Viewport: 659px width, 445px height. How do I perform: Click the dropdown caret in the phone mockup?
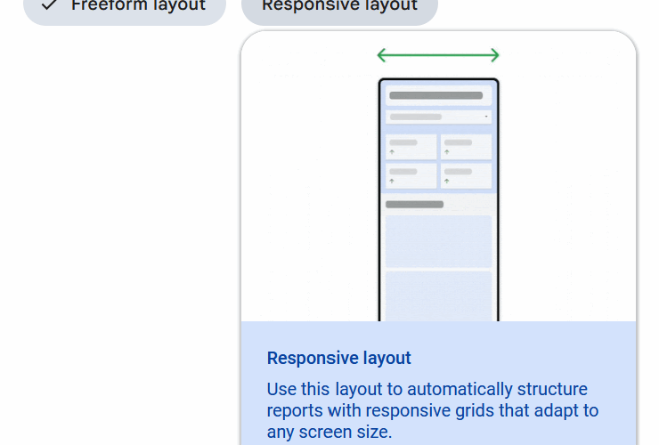click(486, 117)
